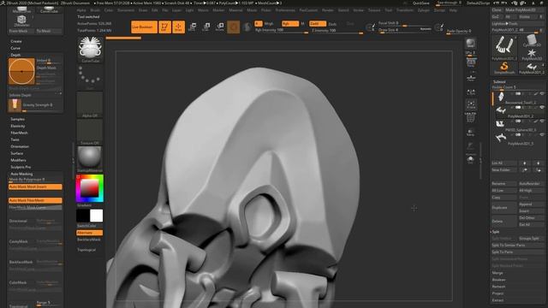Select the Cylinder3D tool thumbnail
548x308 pixels.
[532, 40]
